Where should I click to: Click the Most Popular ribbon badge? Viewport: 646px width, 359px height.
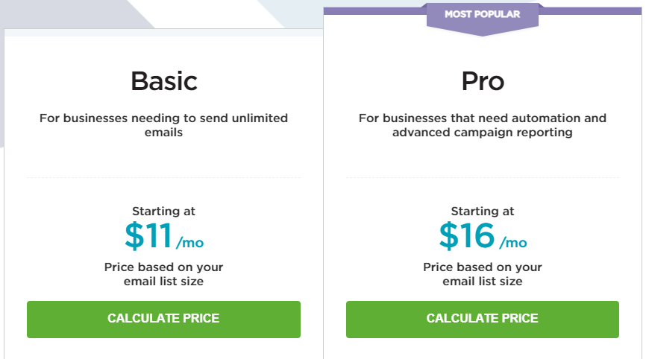[483, 19]
